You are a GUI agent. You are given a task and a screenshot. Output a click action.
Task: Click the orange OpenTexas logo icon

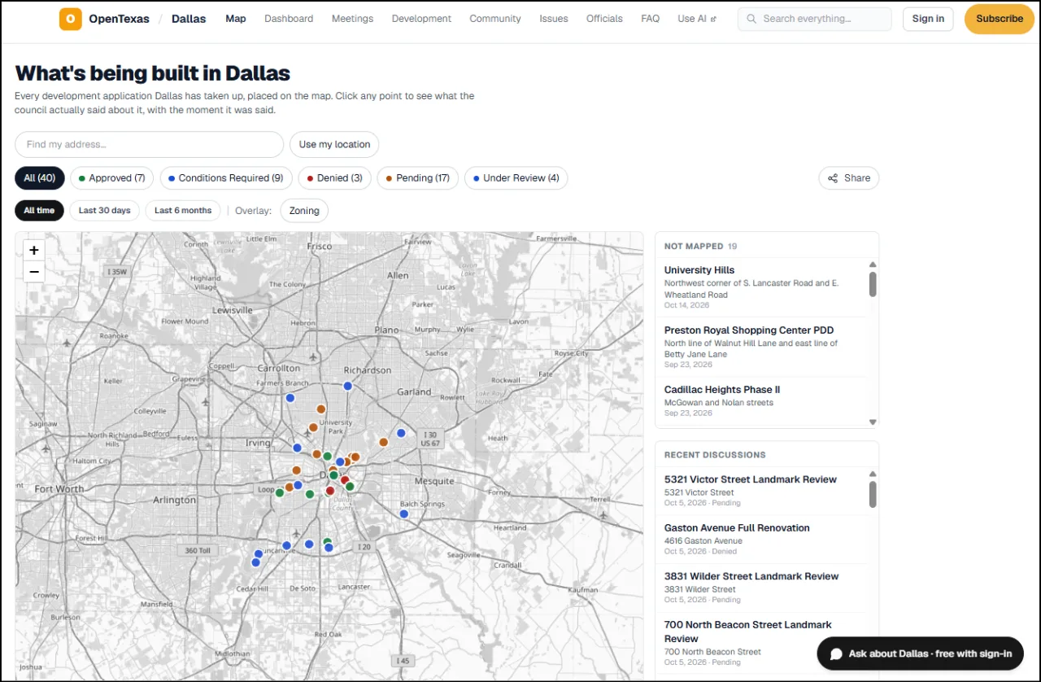(x=71, y=19)
